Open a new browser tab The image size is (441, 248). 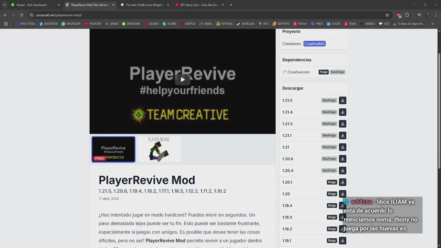(x=231, y=5)
